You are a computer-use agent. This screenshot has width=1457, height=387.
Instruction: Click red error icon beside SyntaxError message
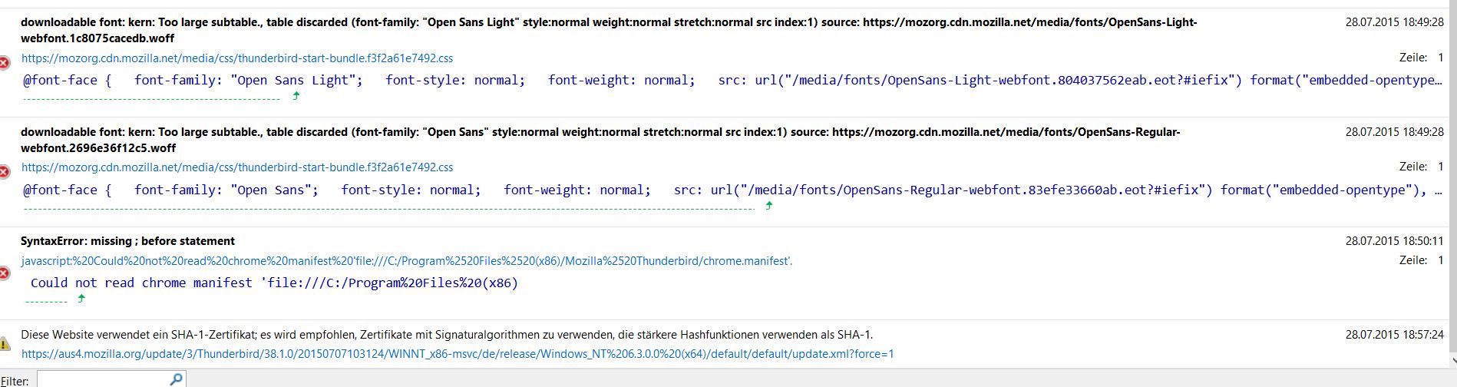pos(5,273)
